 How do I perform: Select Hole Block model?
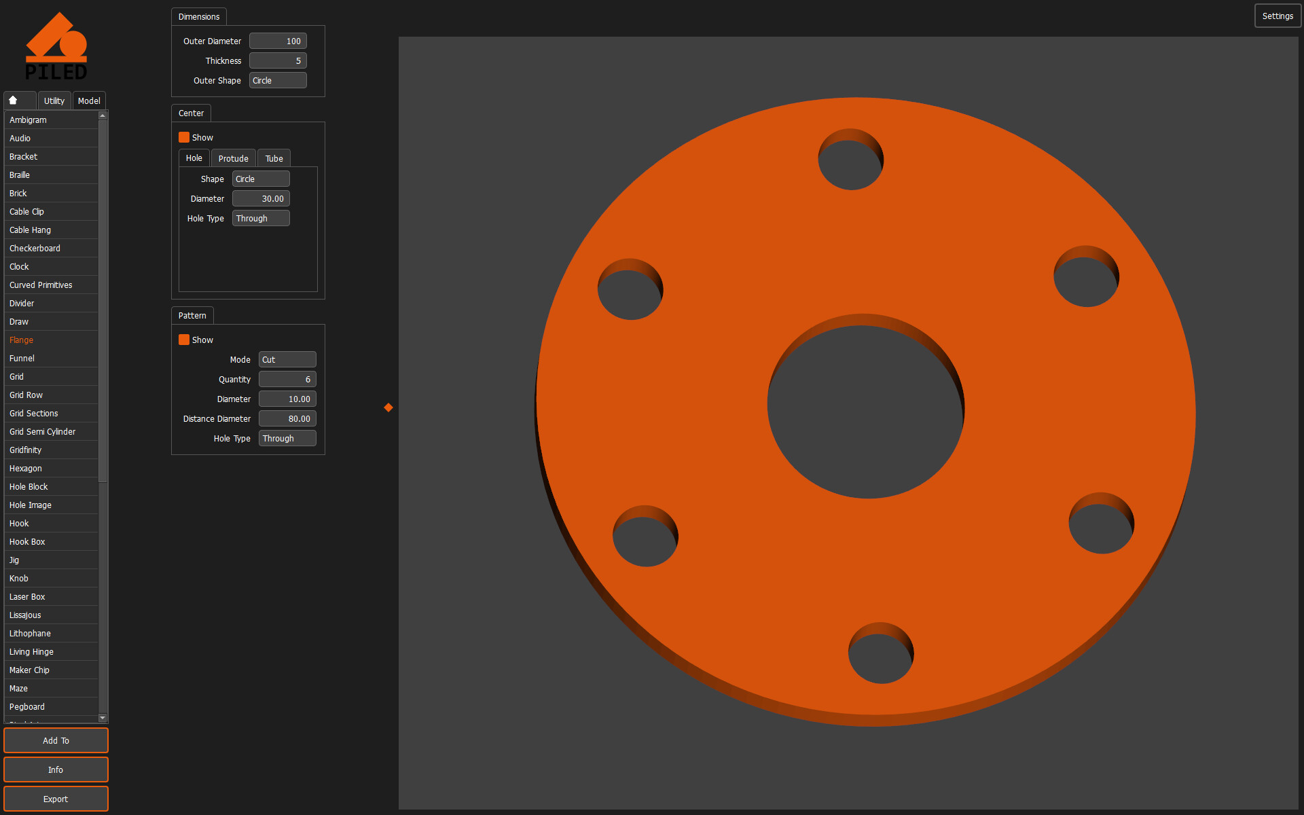click(x=51, y=486)
